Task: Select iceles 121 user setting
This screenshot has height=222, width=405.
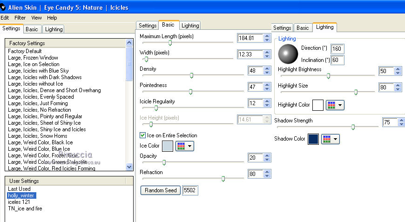Action: pos(19,202)
